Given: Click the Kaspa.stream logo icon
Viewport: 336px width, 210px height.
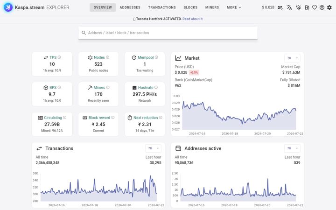Looking at the screenshot, I should coord(8,7).
